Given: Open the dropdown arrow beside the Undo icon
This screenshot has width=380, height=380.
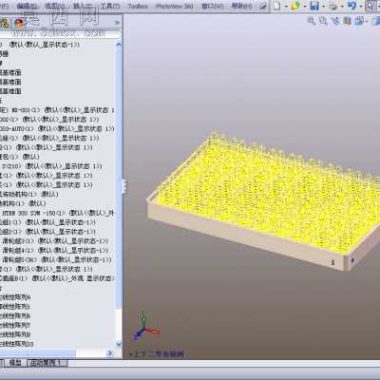Looking at the screenshot, I should (361, 6).
